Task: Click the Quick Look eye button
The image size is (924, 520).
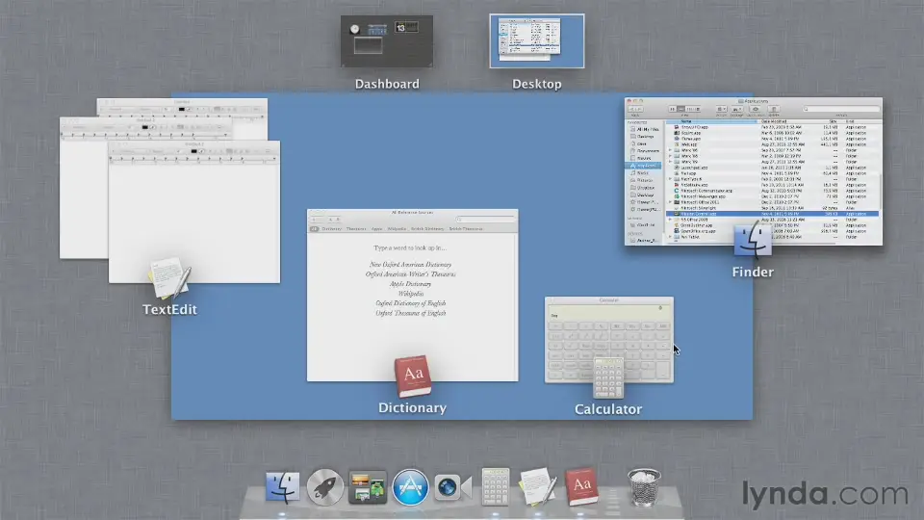Action: pyautogui.click(x=756, y=109)
